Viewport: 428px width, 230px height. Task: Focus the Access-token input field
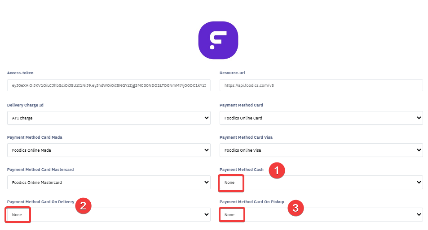109,85
